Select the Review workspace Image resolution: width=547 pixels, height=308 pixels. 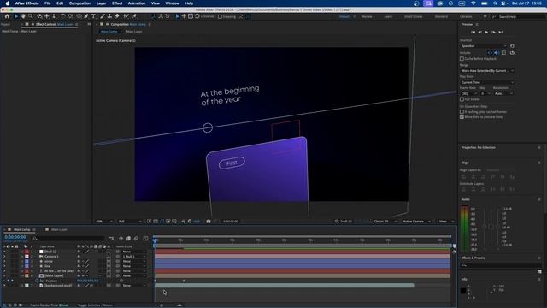(x=367, y=16)
